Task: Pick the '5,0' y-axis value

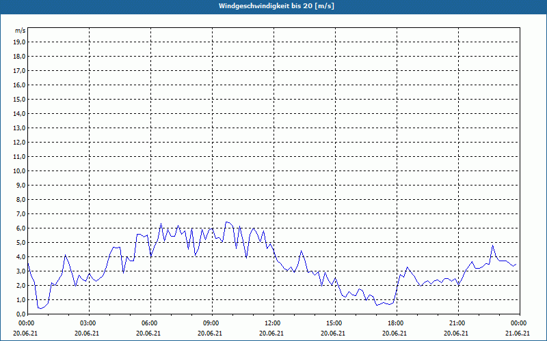Action: [21, 243]
